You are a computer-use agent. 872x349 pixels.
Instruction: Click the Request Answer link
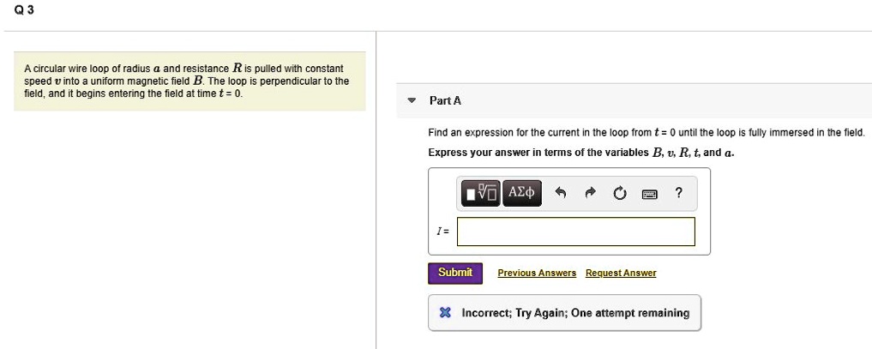[621, 273]
